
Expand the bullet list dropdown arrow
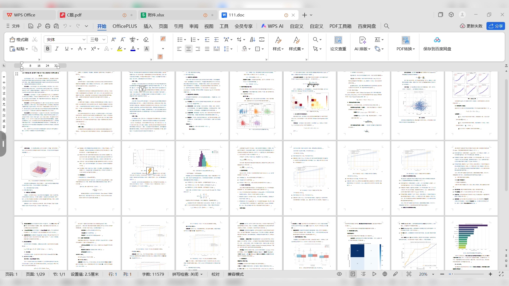(185, 40)
